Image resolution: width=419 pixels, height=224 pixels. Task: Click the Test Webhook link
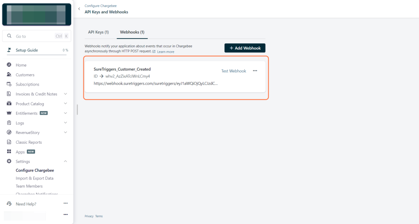coord(234,71)
